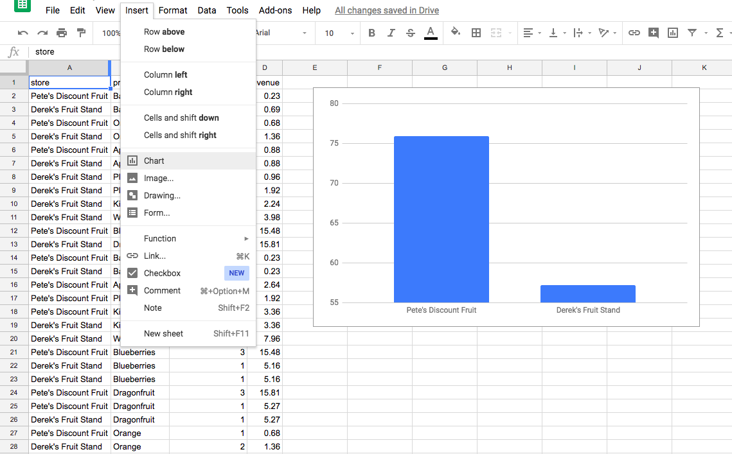
Task: Click Blueberries cell in row 21
Action: [x=140, y=353]
